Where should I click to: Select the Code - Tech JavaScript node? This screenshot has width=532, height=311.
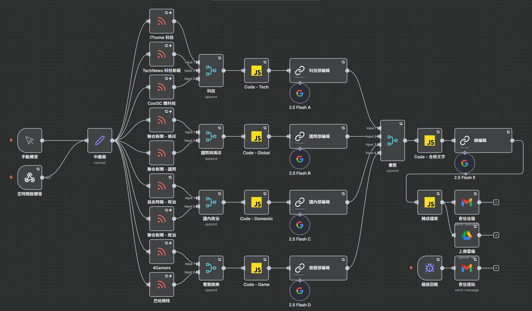click(x=257, y=71)
